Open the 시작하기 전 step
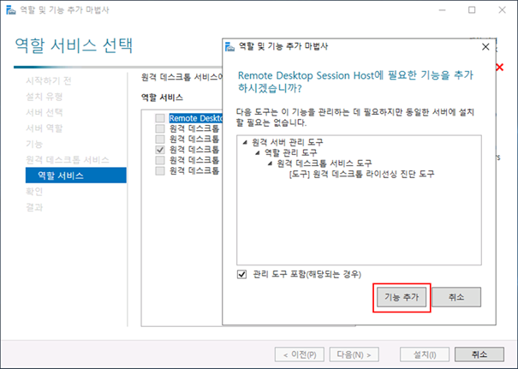Viewport: 518px width, 369px height. click(x=49, y=80)
